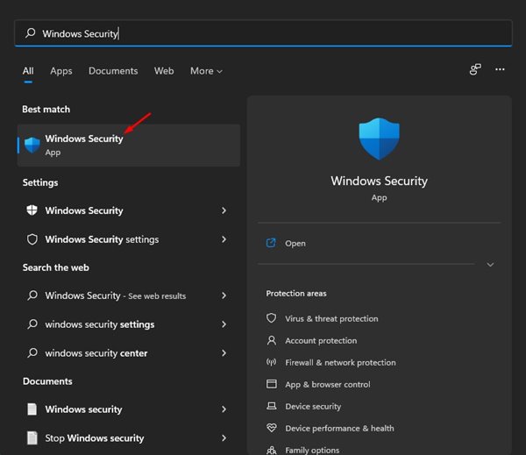Viewport: 526px width, 455px height.
Task: Switch to the Documents tab
Action: (113, 71)
